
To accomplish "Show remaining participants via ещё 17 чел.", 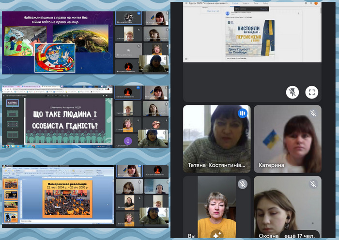I will pos(299,236).
